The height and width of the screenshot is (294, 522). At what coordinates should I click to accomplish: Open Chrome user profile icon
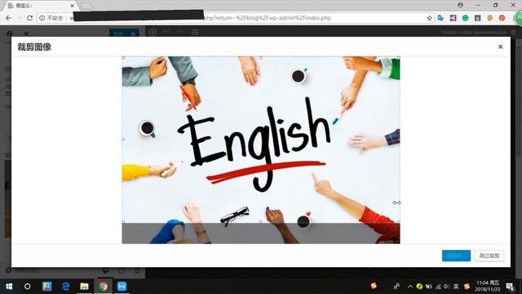coord(460,5)
